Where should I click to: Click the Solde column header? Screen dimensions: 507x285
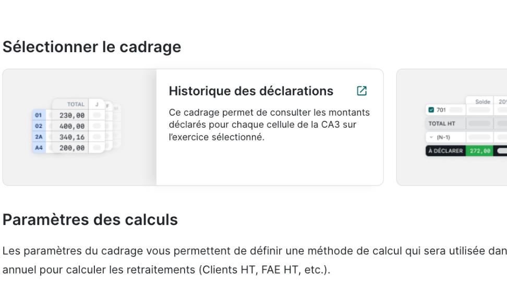click(482, 102)
